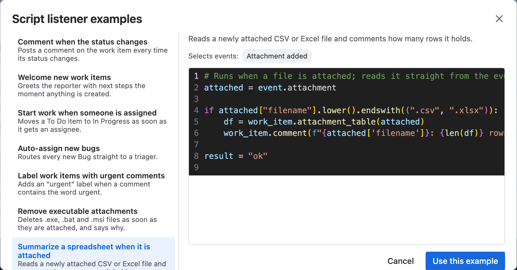This screenshot has width=517, height=270.
Task: Click 'Routes every new Bug' description text
Action: [x=88, y=157]
